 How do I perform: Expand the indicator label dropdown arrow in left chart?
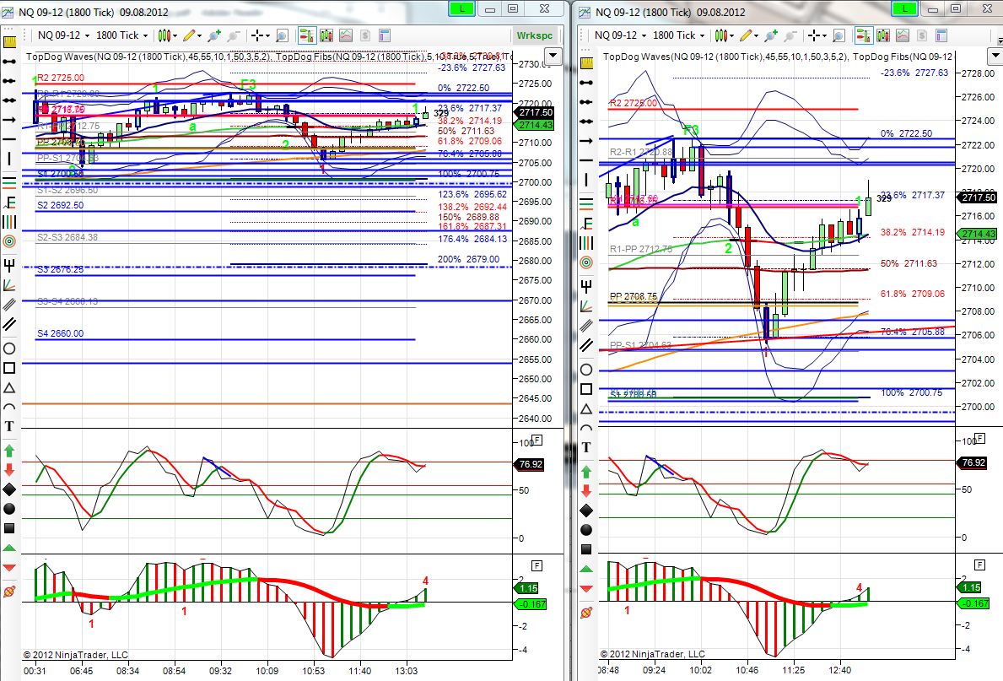tap(552, 57)
